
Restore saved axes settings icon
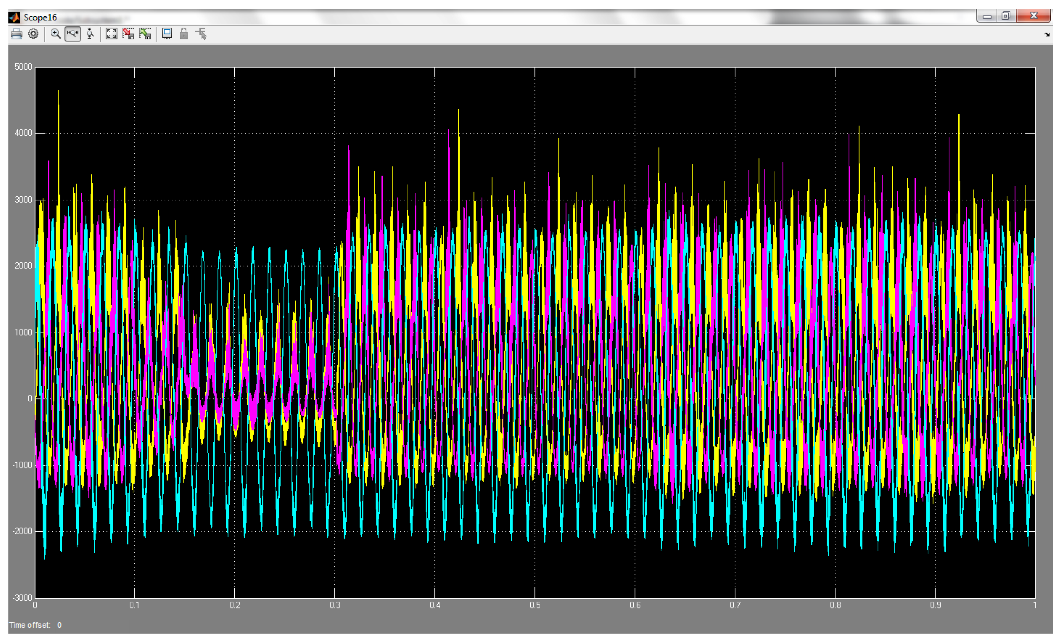tap(145, 34)
